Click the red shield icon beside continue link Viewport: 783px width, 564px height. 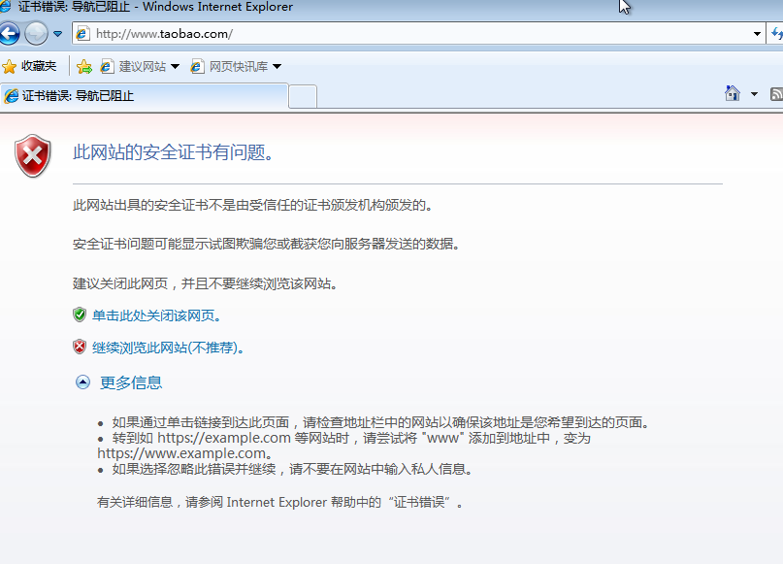pos(80,347)
